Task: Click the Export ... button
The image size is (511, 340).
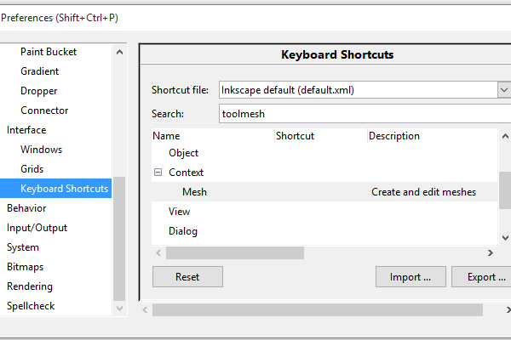Action: 482,276
